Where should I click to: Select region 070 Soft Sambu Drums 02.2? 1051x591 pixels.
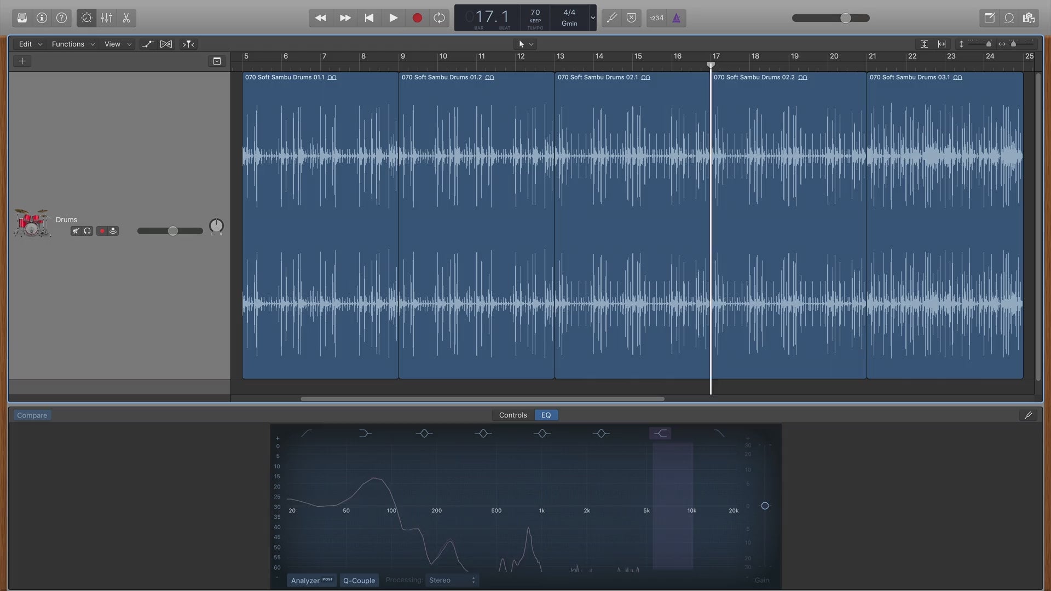pos(789,225)
